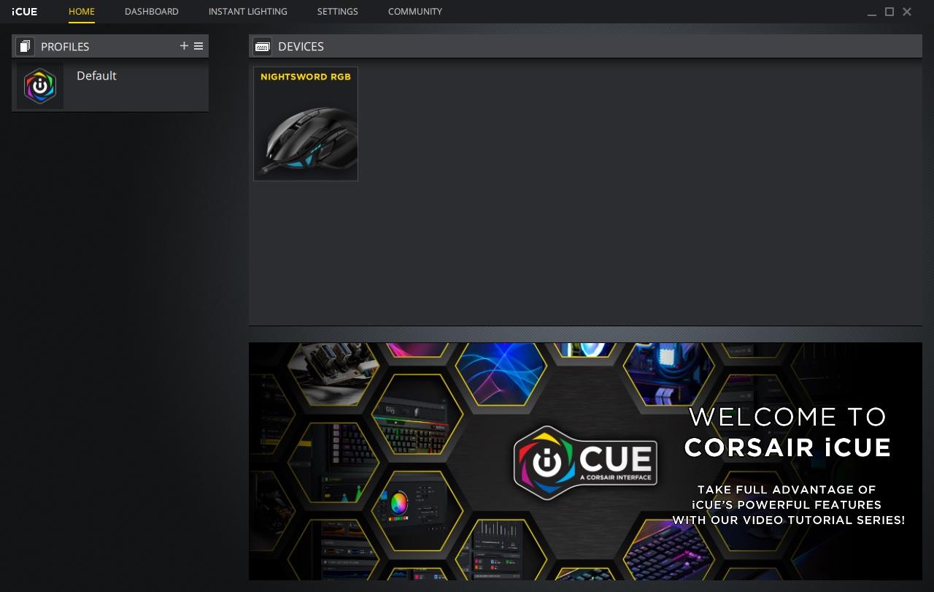
Task: Maximize the iCUE window
Action: (889, 12)
